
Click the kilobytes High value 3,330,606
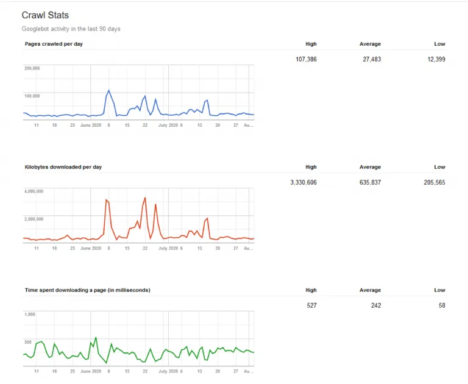coord(303,182)
